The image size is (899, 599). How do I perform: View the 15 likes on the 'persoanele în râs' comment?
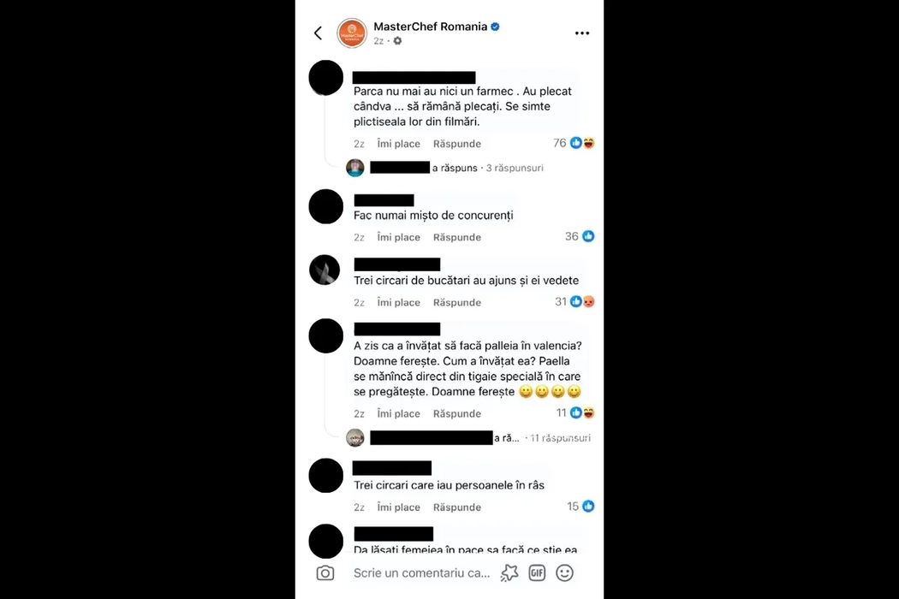pyautogui.click(x=580, y=506)
